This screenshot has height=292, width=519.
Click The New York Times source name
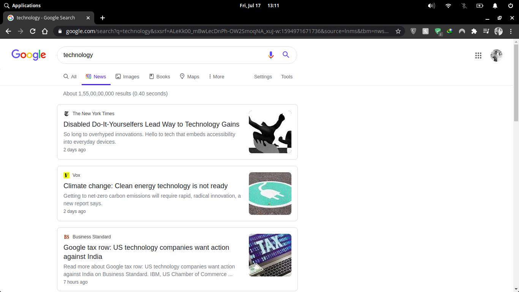click(x=93, y=114)
